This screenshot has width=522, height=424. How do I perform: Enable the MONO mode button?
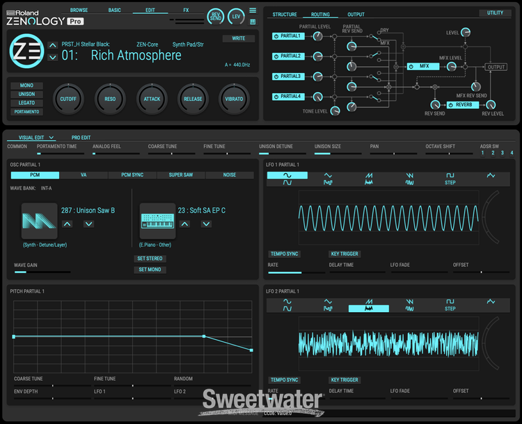click(26, 85)
